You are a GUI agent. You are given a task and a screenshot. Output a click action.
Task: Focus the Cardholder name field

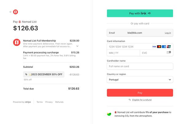(x=140, y=66)
